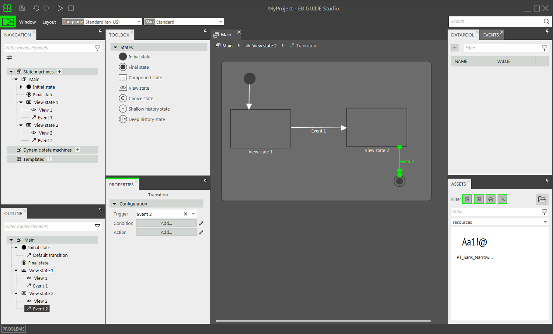
Task: Select the PT_Sans_Narrow font asset
Action: pos(475,247)
